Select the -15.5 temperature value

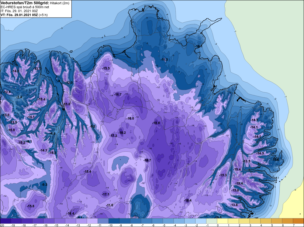click(x=106, y=68)
